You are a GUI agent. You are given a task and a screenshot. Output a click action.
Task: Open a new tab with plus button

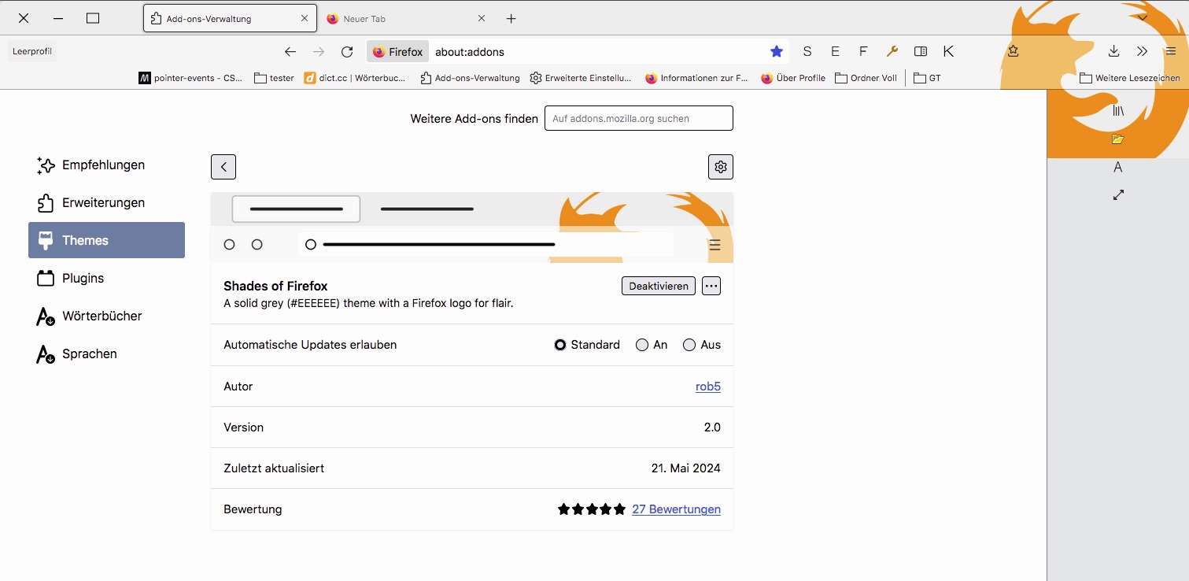click(x=511, y=18)
